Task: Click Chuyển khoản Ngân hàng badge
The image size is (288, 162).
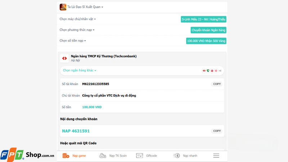Action: 208,30
